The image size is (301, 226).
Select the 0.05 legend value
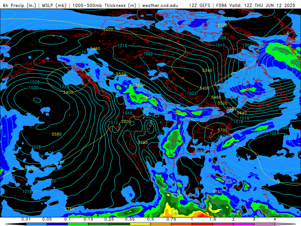(x=47, y=219)
